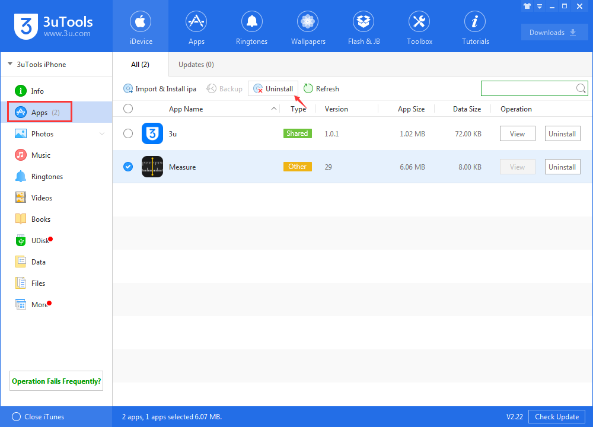Open the skin/theme shirt icon
Viewport: 593px width, 427px height.
point(527,6)
